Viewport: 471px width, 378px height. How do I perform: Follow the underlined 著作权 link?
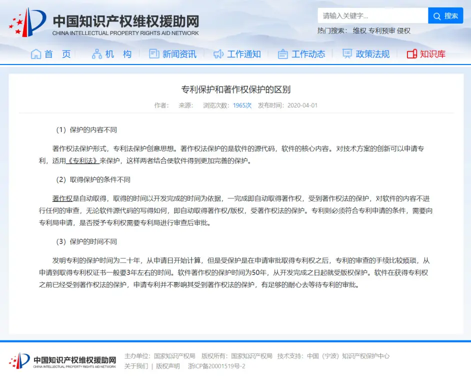62,198
